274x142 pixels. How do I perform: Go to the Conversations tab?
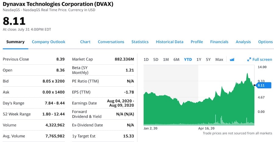click(x=111, y=42)
